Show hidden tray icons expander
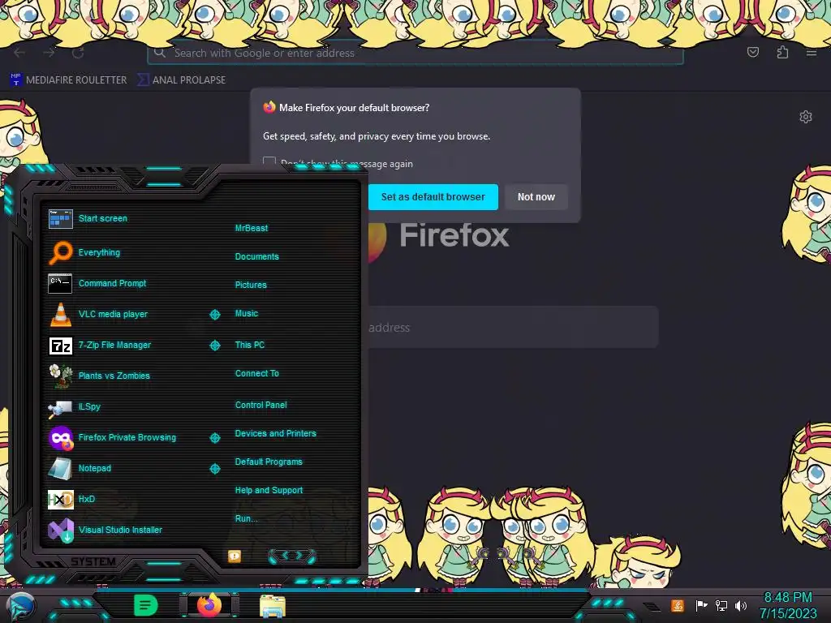The height and width of the screenshot is (623, 831). [x=652, y=606]
